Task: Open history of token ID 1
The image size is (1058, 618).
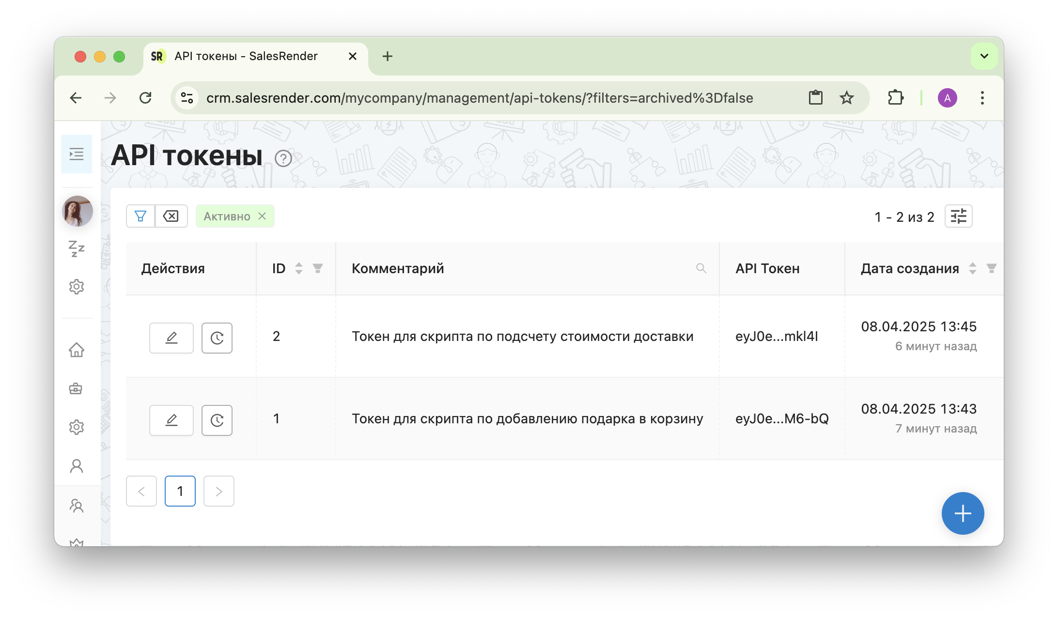Action: [217, 420]
